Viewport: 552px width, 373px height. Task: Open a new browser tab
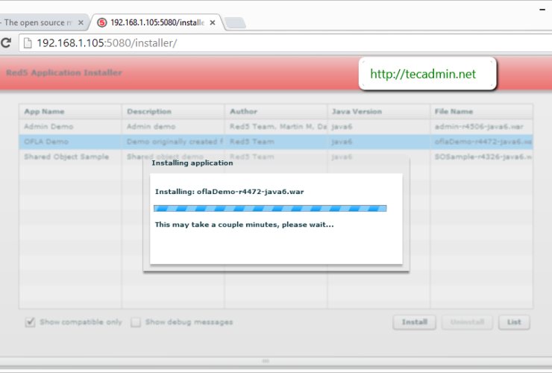[x=236, y=24]
